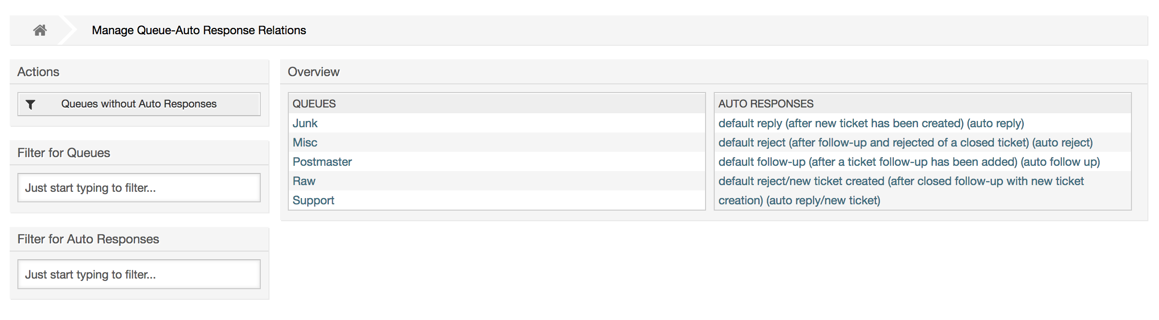The image size is (1159, 320).
Task: Show Queues without Auto Responses
Action: pyautogui.click(x=139, y=104)
